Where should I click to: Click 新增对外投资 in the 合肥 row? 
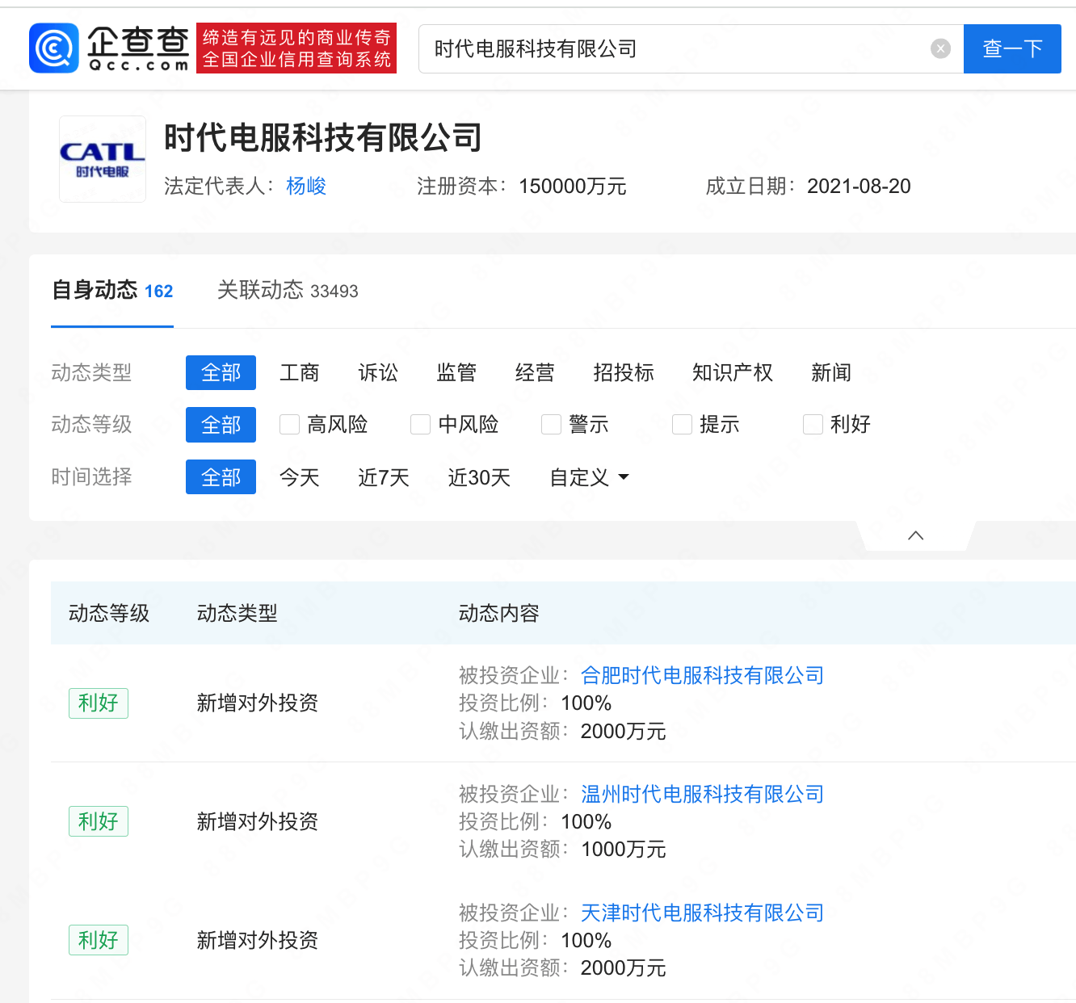click(258, 703)
